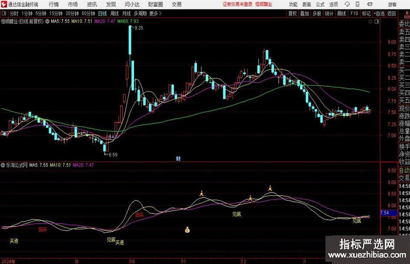Image resolution: width=410 pixels, height=264 pixels.
Task: Click the small icon left of 分时
Action: coord(4,13)
